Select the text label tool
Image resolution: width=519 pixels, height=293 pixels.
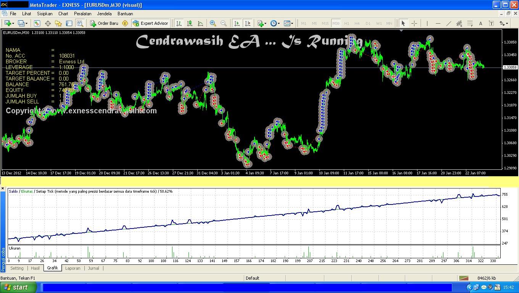point(491,23)
